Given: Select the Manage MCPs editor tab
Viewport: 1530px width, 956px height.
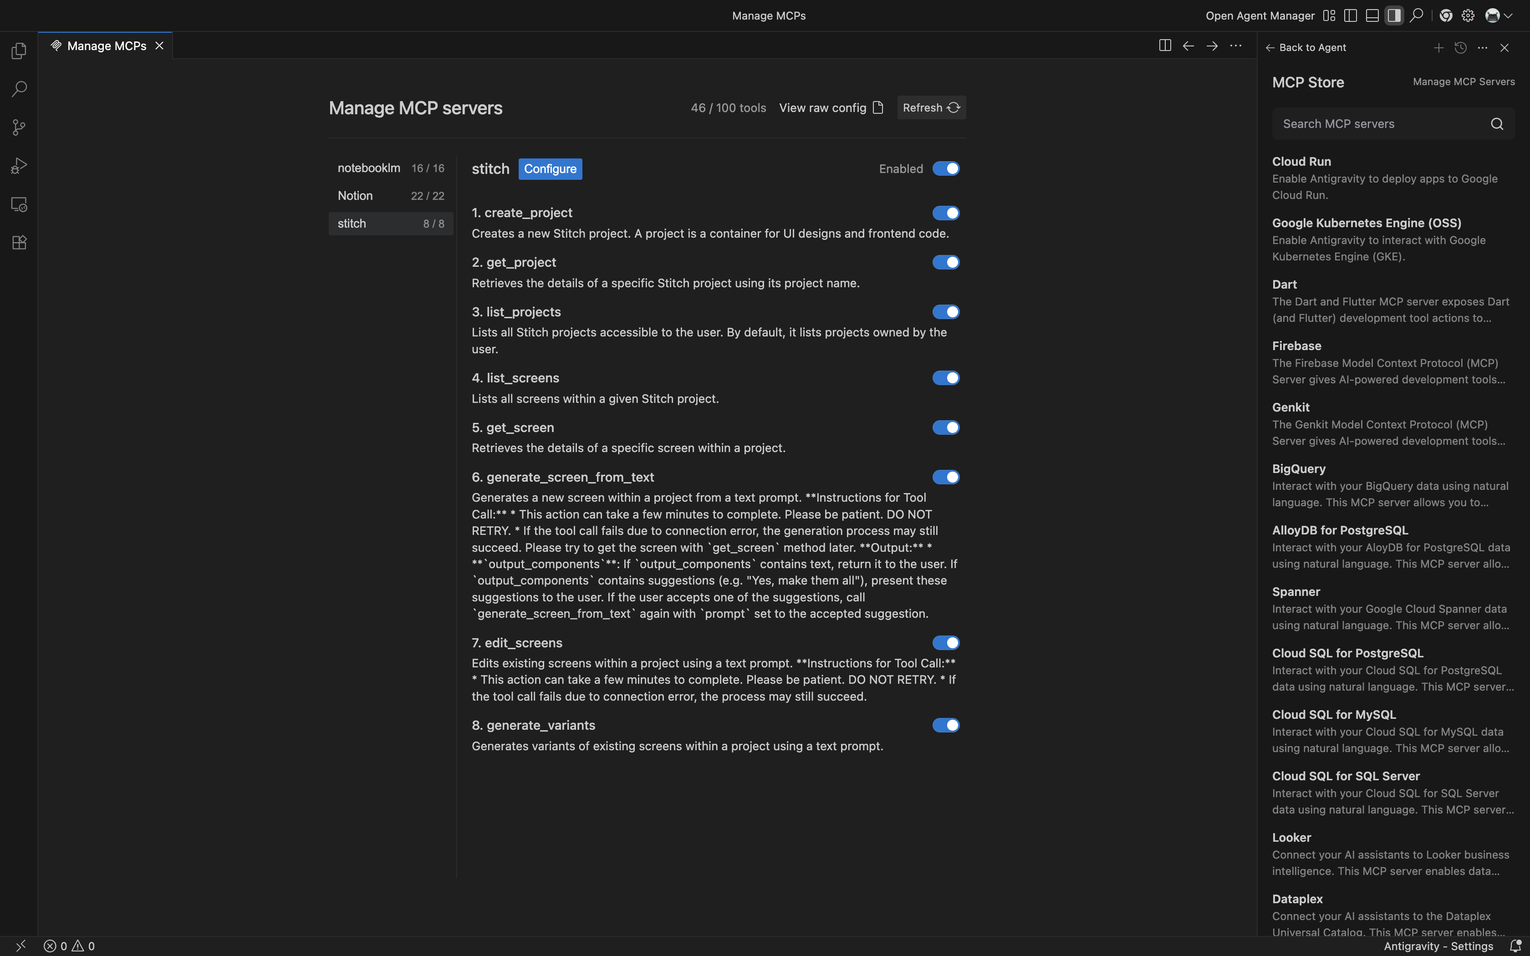Looking at the screenshot, I should (106, 46).
